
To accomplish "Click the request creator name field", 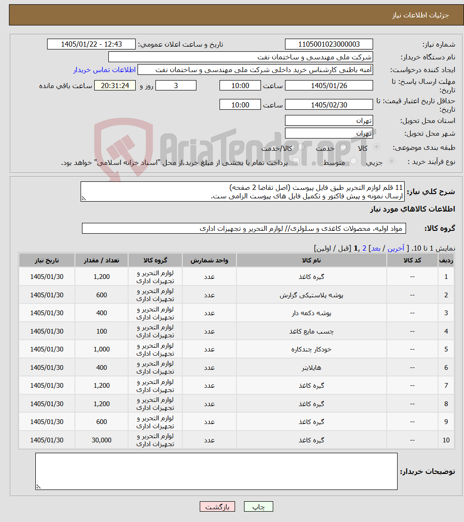I will (x=255, y=70).
